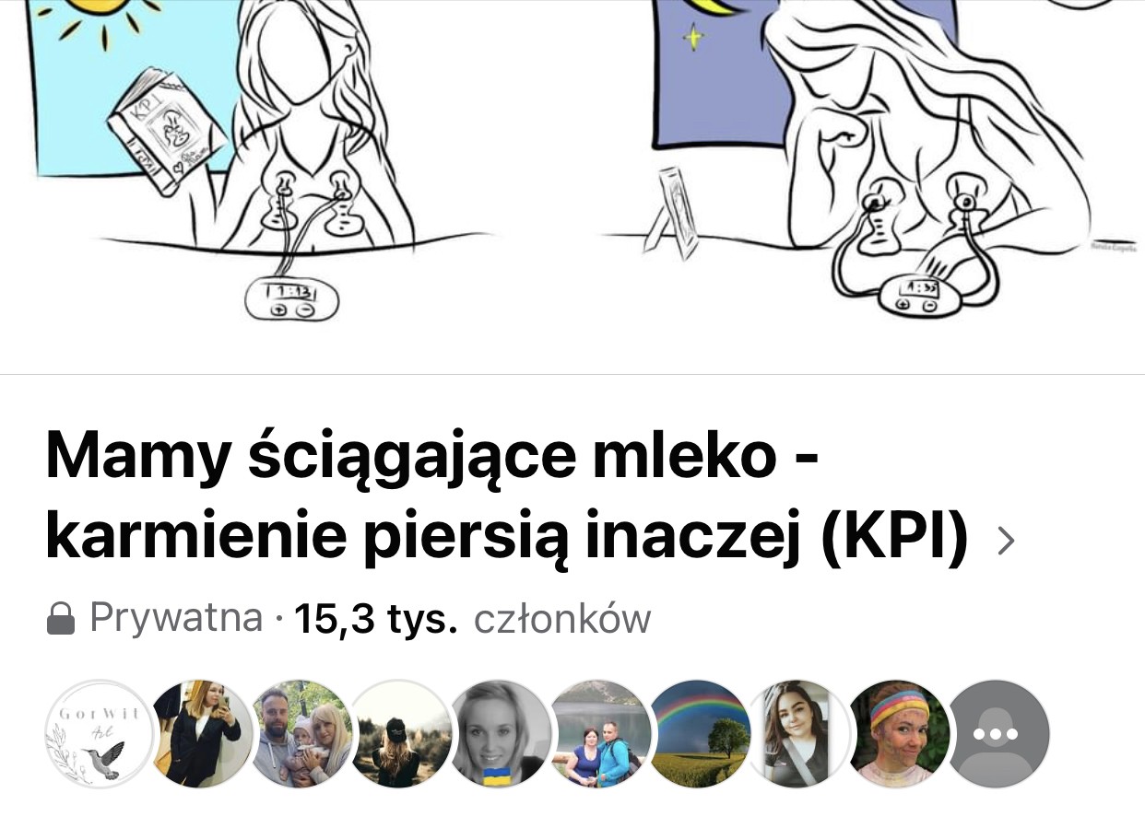Expand group details with the chevron arrow
The image size is (1145, 828).
(1006, 542)
